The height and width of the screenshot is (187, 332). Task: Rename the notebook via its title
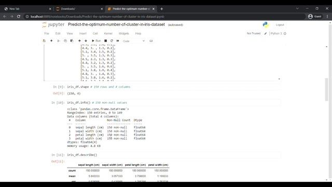point(116,24)
